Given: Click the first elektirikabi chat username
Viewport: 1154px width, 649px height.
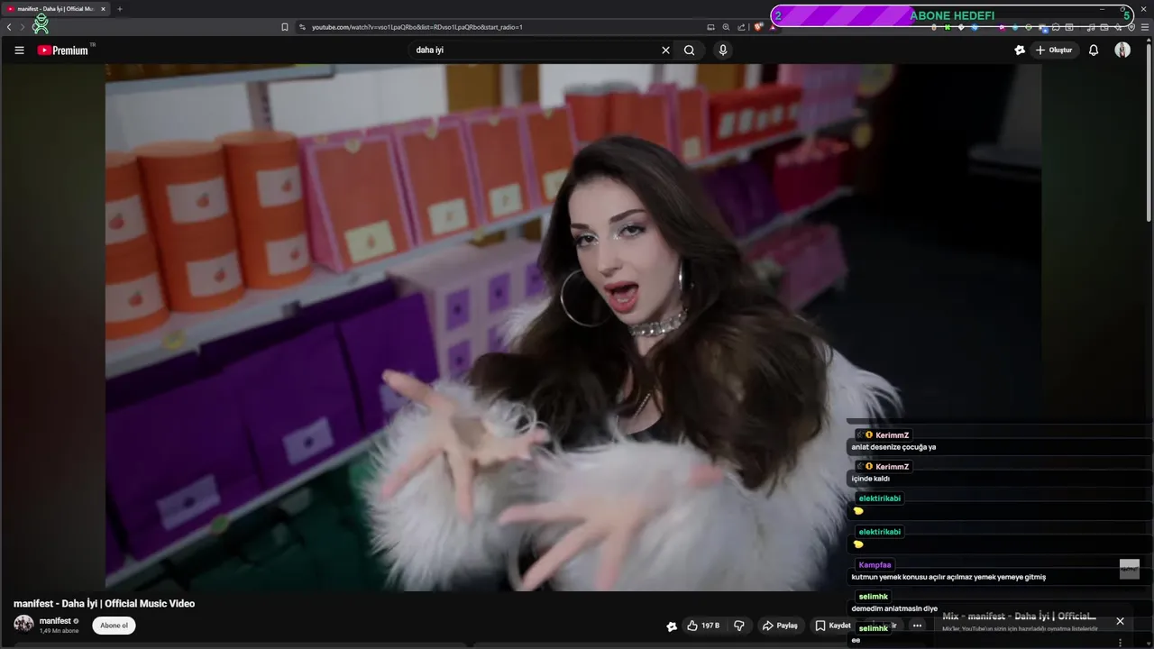Looking at the screenshot, I should 880,498.
